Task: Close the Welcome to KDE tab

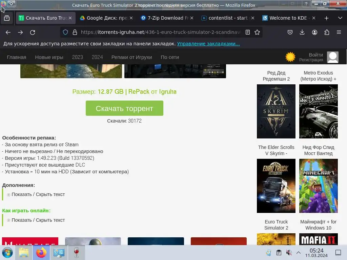Action: pos(313,18)
